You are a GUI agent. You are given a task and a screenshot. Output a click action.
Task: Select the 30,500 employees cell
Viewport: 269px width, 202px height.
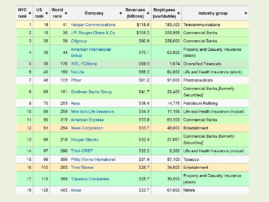click(173, 179)
